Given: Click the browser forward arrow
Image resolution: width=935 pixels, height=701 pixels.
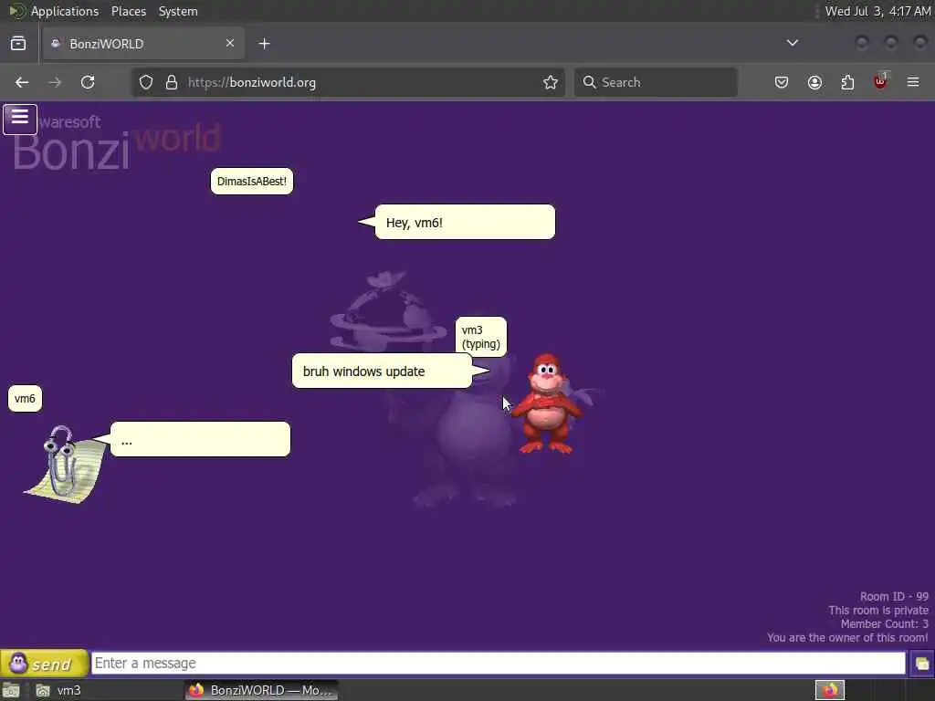Looking at the screenshot, I should tap(55, 82).
